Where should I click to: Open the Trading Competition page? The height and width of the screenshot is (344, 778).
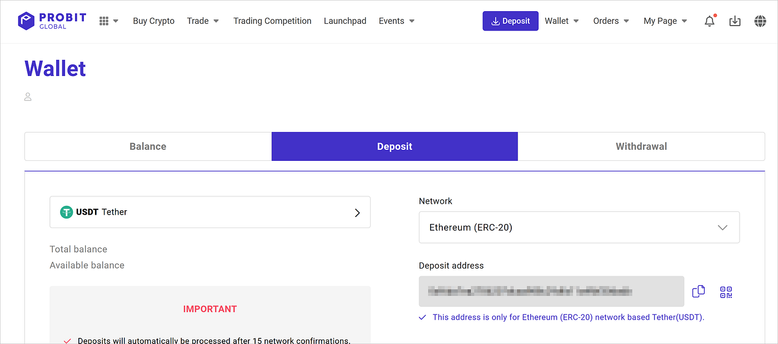click(x=272, y=21)
